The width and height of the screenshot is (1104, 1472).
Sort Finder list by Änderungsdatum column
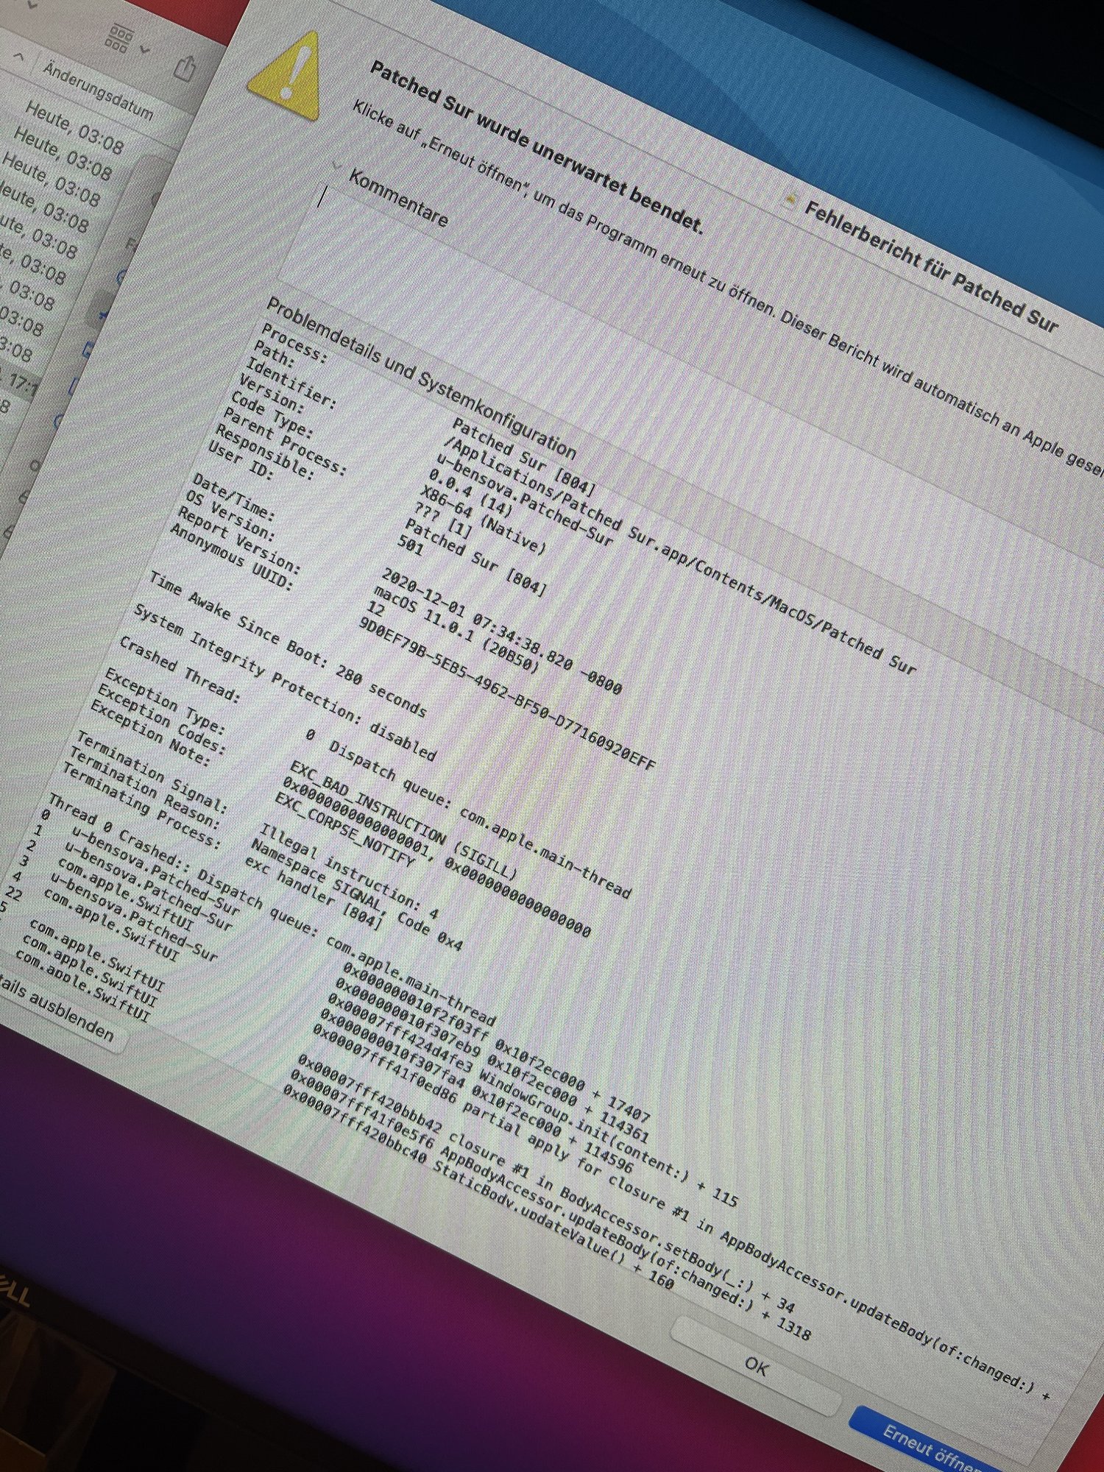click(x=98, y=92)
